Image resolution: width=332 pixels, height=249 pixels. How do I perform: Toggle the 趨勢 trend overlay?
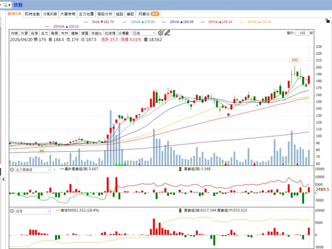[74, 33]
